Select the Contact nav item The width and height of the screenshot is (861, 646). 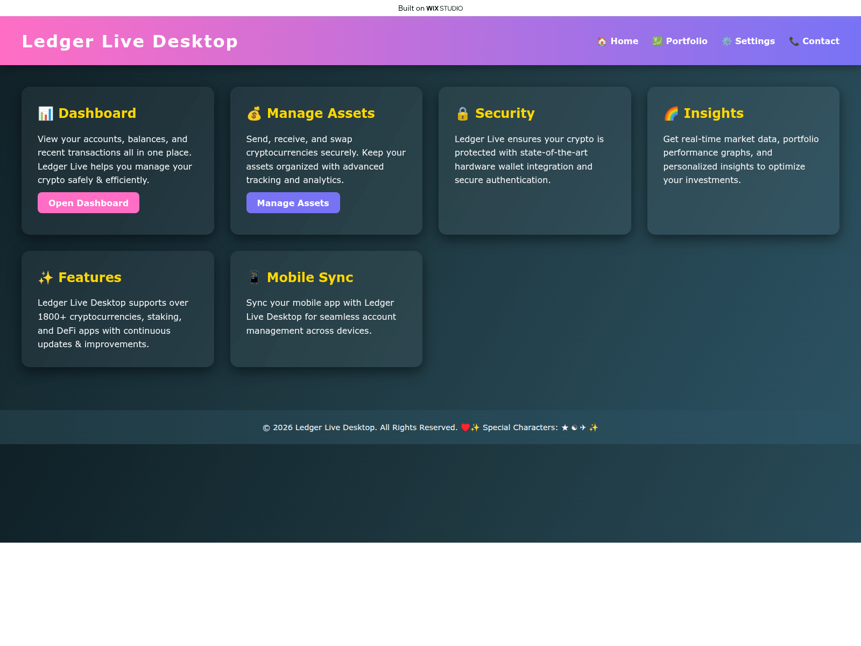pos(814,41)
